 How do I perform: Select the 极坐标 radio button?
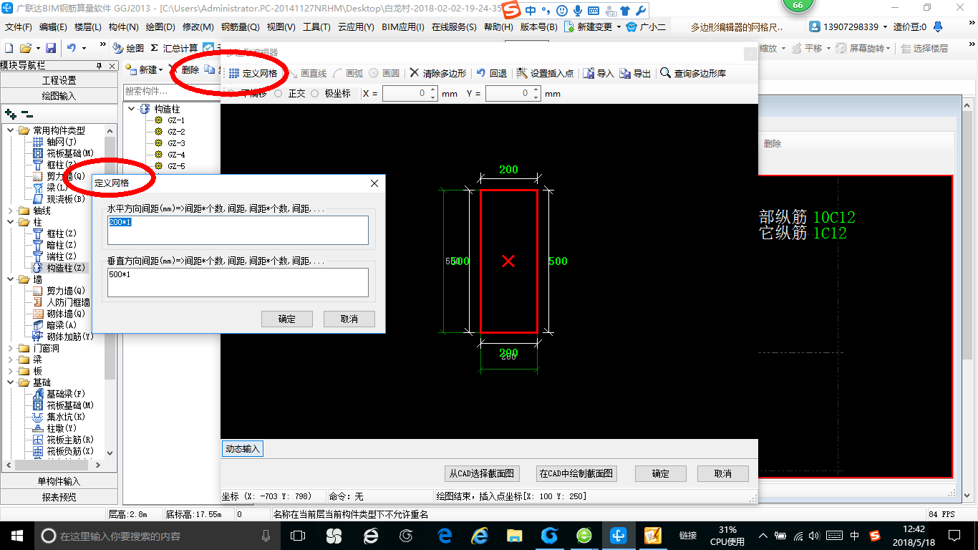314,93
